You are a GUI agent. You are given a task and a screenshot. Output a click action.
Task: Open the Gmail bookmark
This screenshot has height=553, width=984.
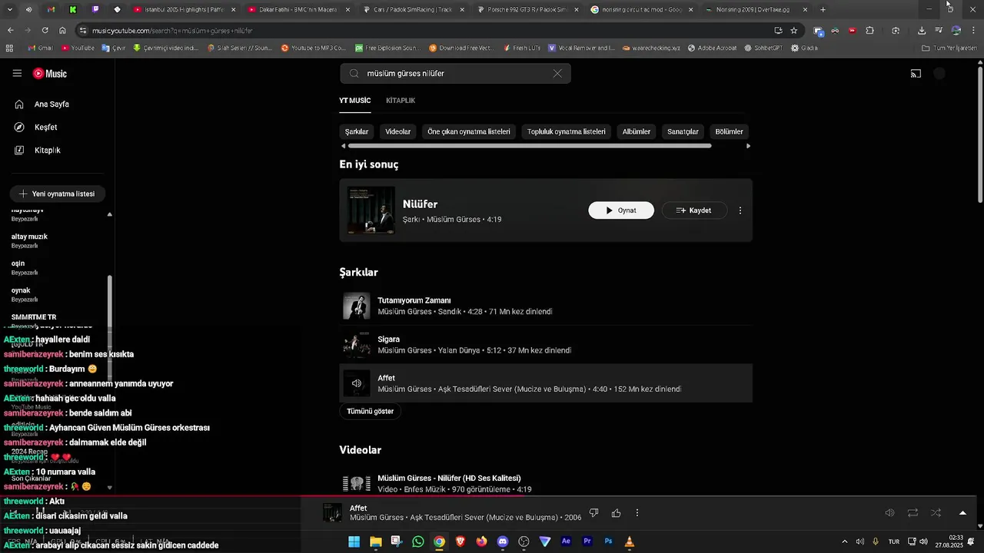(x=40, y=48)
